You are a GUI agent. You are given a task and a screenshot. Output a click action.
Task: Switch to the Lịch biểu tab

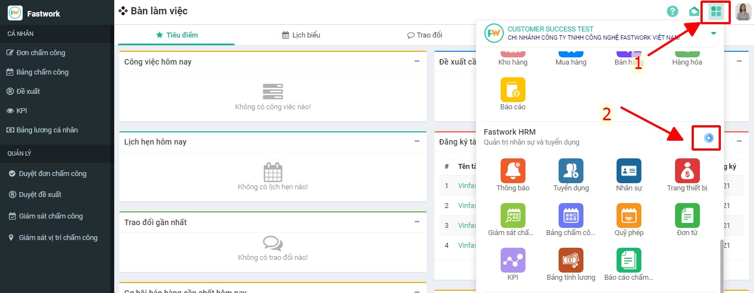[x=301, y=35]
